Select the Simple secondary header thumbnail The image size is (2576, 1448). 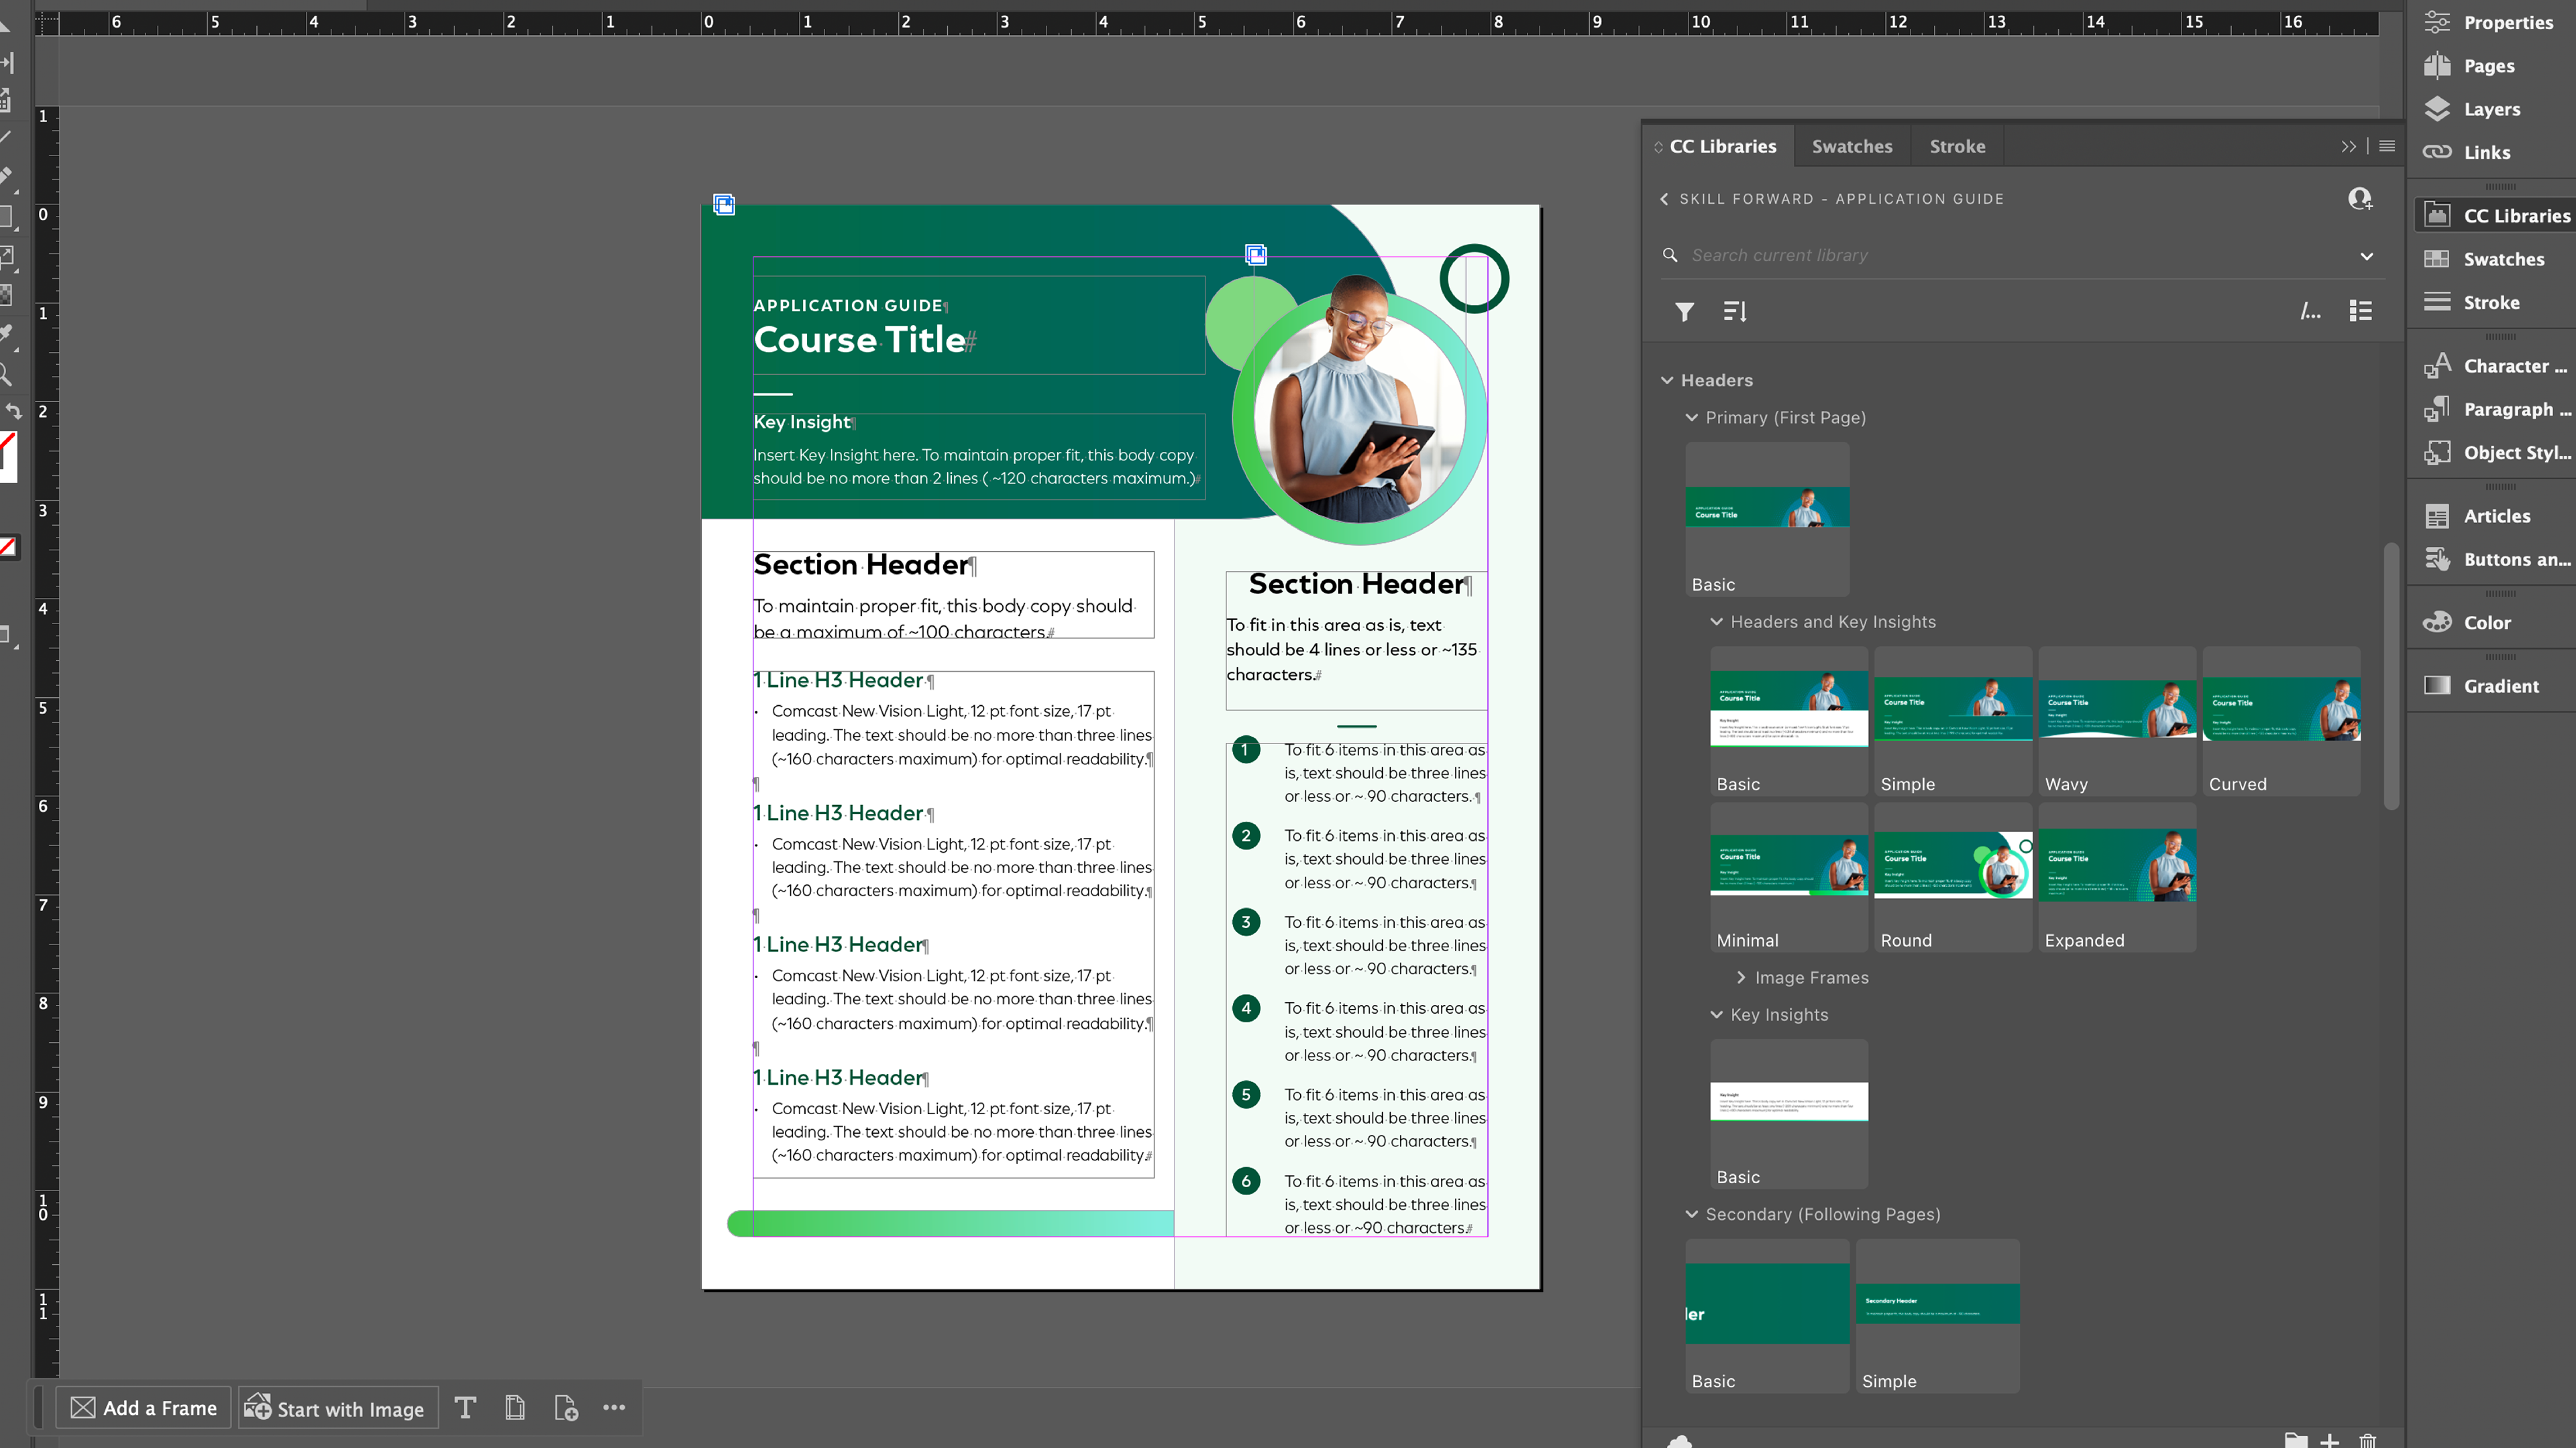tap(1937, 1316)
